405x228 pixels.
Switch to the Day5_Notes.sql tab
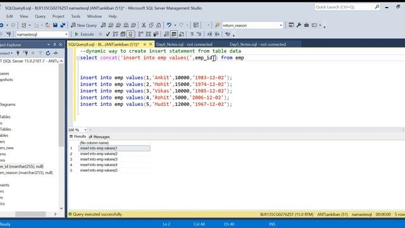tap(258, 44)
